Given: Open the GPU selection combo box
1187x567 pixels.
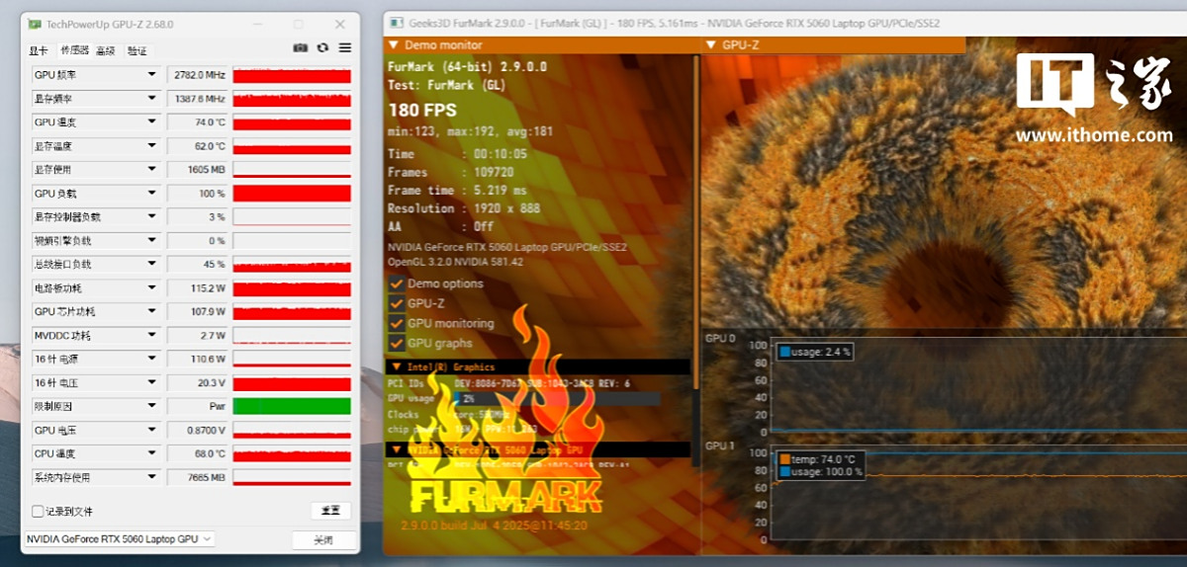Looking at the screenshot, I should click(120, 539).
